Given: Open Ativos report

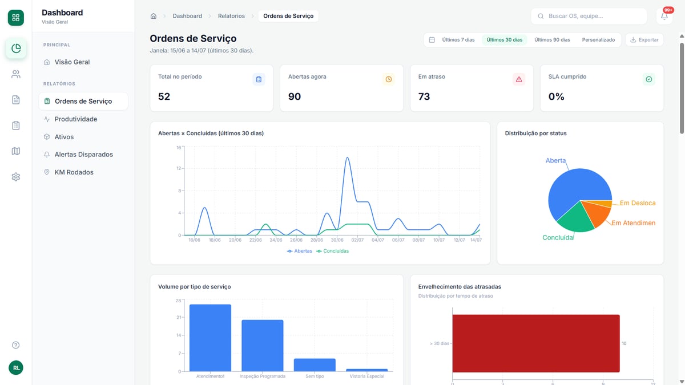Looking at the screenshot, I should [x=83, y=137].
